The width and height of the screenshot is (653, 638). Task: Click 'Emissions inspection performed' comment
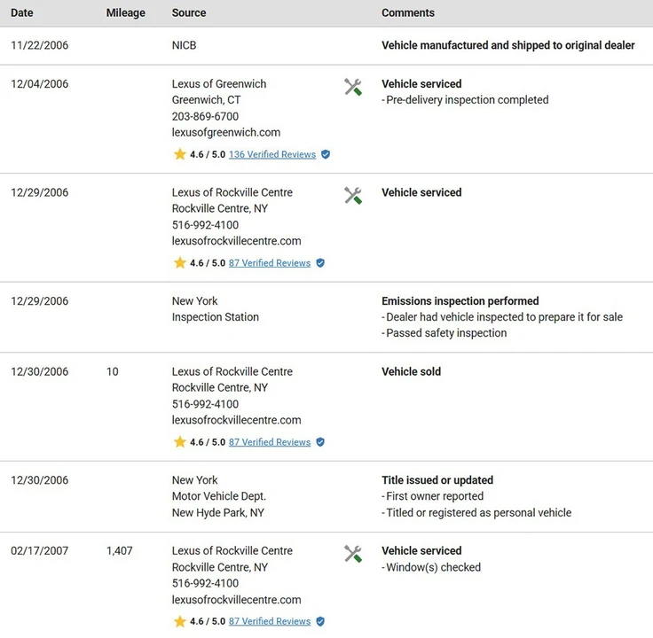(460, 301)
